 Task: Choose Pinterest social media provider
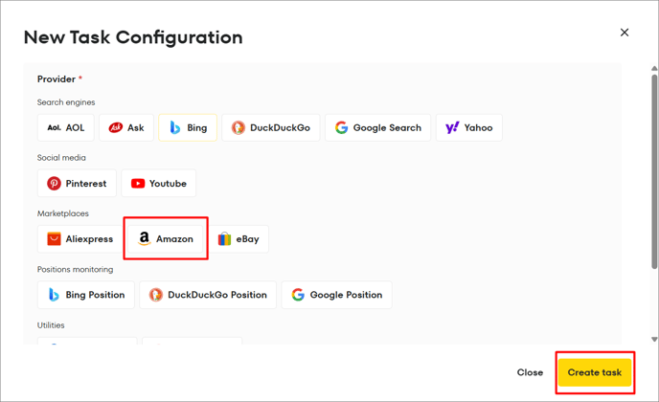[x=77, y=183]
